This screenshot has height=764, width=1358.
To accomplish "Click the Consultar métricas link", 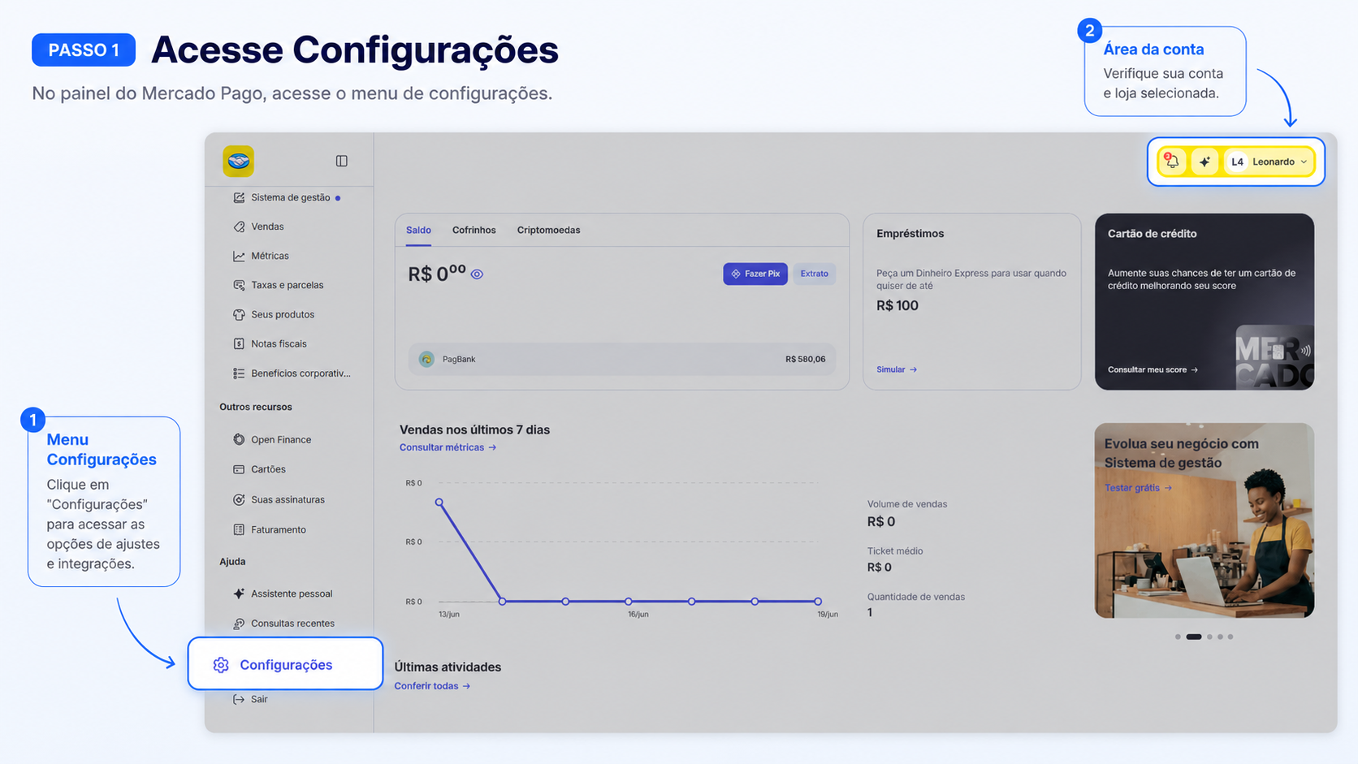I will coord(448,447).
